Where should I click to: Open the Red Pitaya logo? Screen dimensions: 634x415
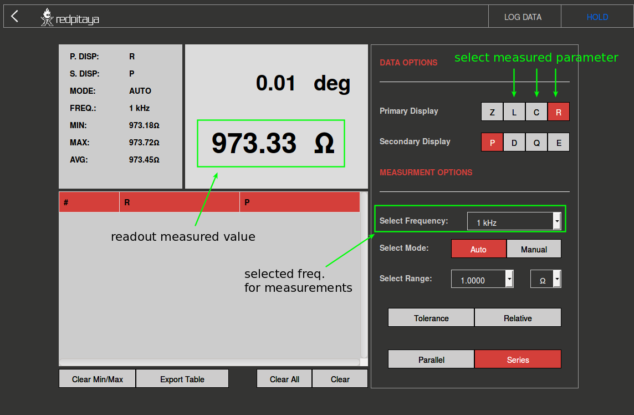[69, 17]
